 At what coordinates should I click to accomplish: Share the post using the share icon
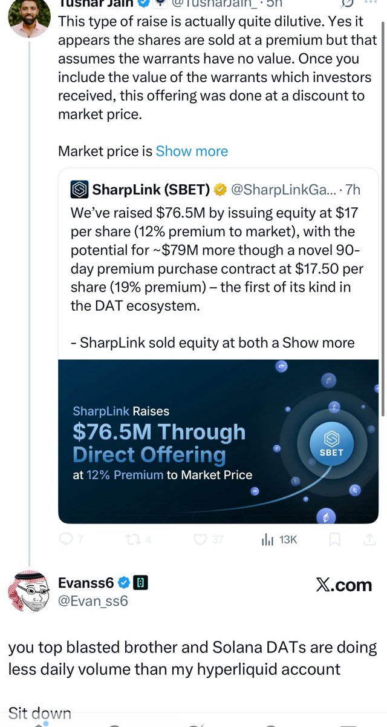click(x=369, y=539)
